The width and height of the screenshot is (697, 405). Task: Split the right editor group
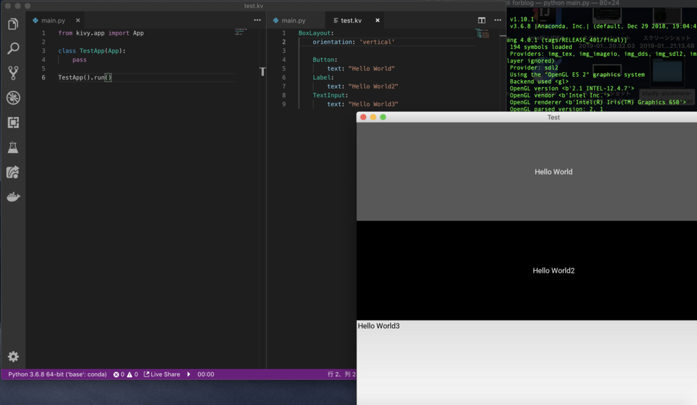point(481,20)
